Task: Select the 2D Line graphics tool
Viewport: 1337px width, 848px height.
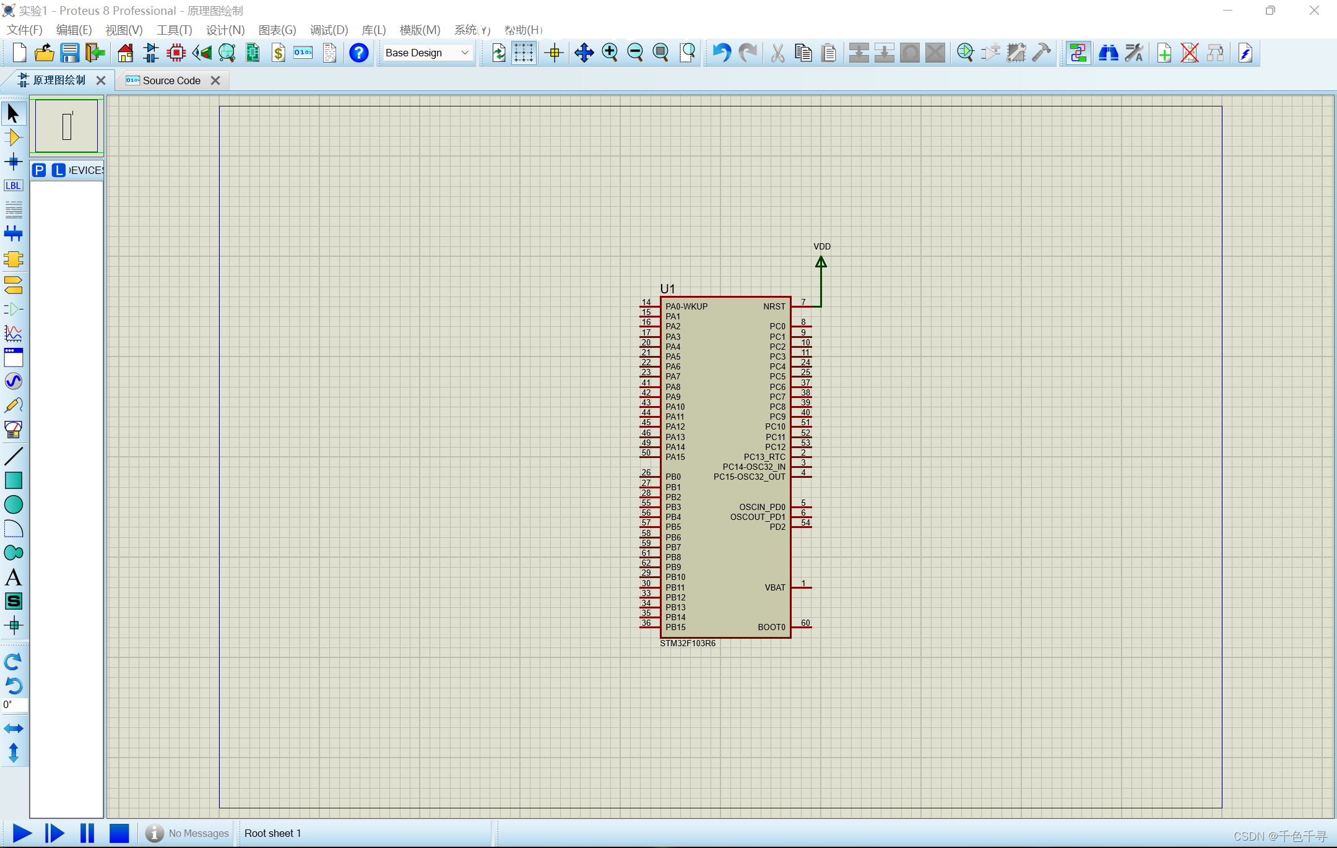Action: (13, 457)
